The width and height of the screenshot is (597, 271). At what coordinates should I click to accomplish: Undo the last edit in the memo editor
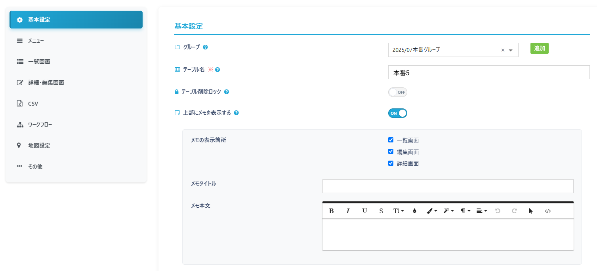click(x=498, y=211)
